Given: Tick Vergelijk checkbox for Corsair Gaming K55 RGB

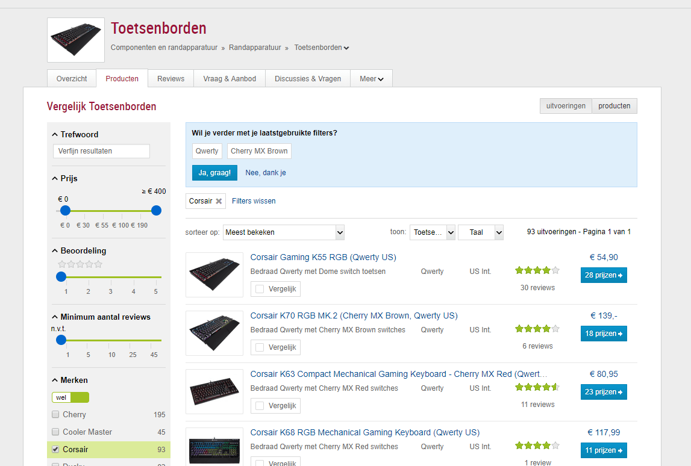Looking at the screenshot, I should [260, 289].
